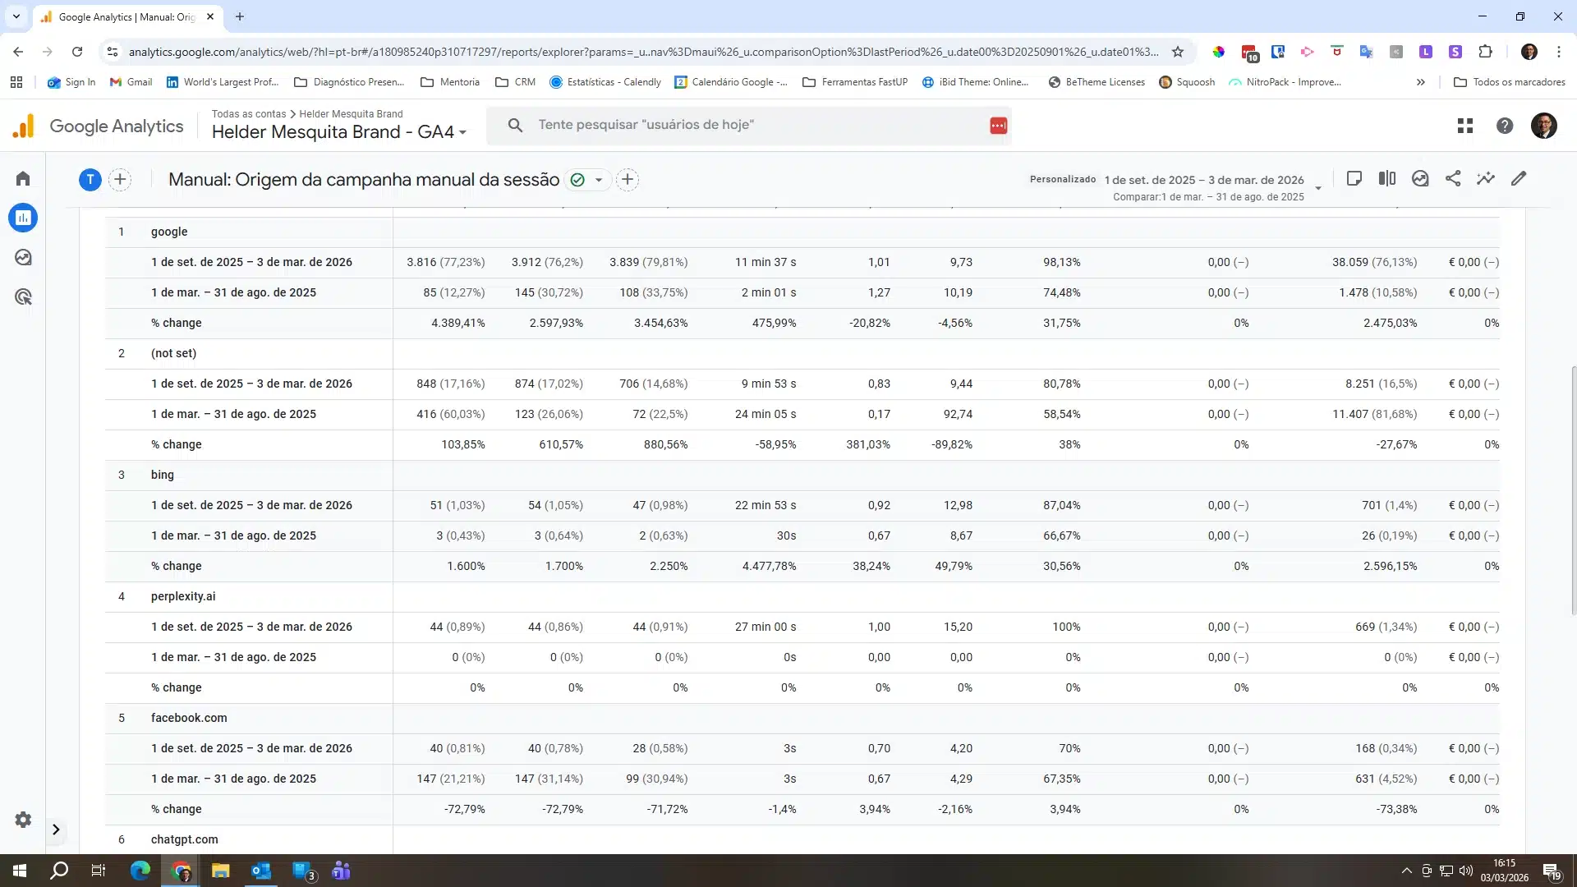Open the Reports section in the sidebar
Viewport: 1577px width, 887px height.
tap(23, 218)
